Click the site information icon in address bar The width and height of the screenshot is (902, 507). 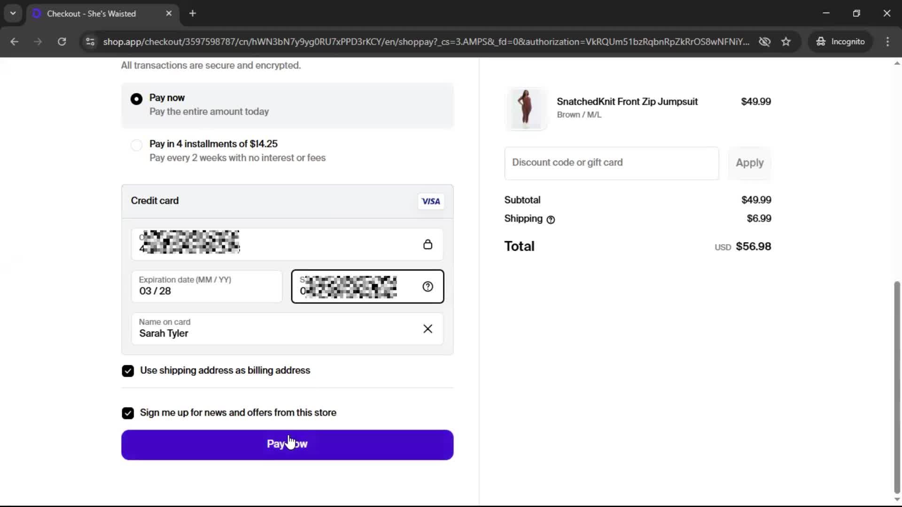(90, 42)
